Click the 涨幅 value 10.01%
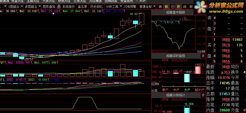The image size is (246, 113). coord(224,78)
